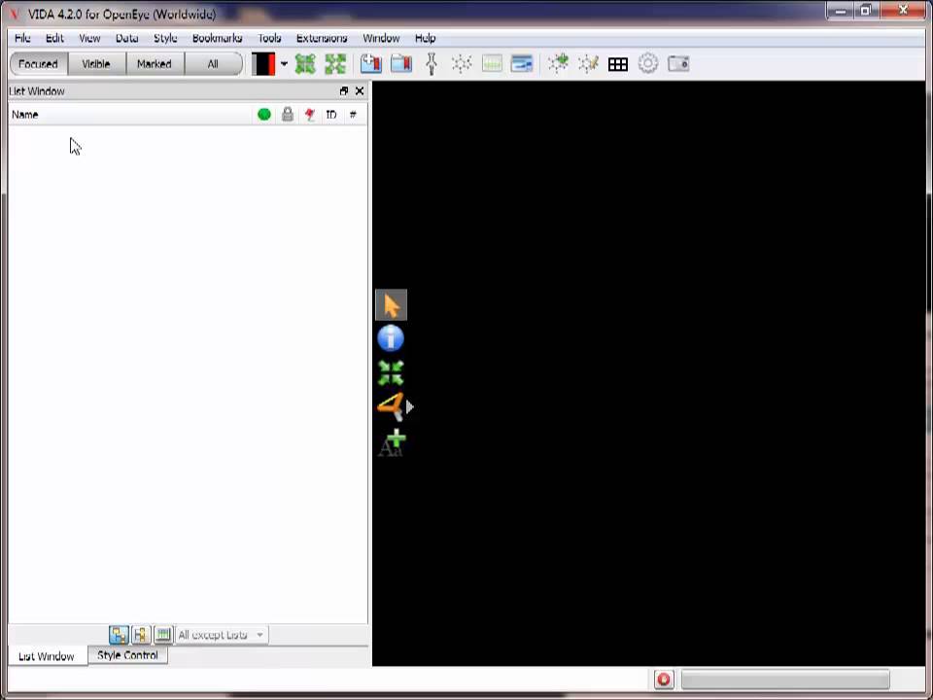Click the molecule with pencil edit icon

point(589,63)
